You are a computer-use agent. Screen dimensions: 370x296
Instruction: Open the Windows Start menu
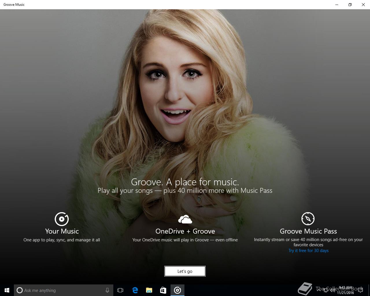pyautogui.click(x=7, y=290)
